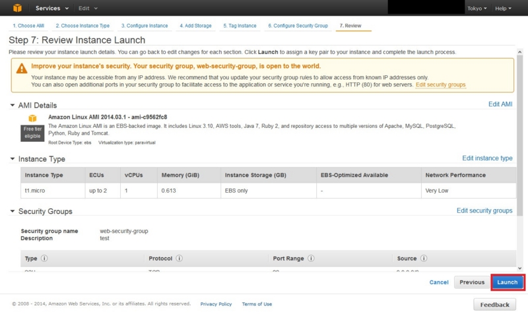Click the 'Root Device Type: ebs' text
This screenshot has width=528, height=314.
pyautogui.click(x=70, y=142)
